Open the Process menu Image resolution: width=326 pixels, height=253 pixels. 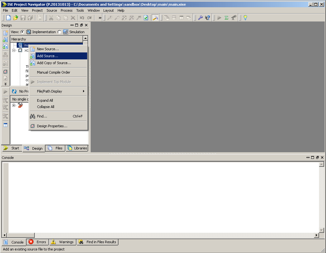[67, 10]
